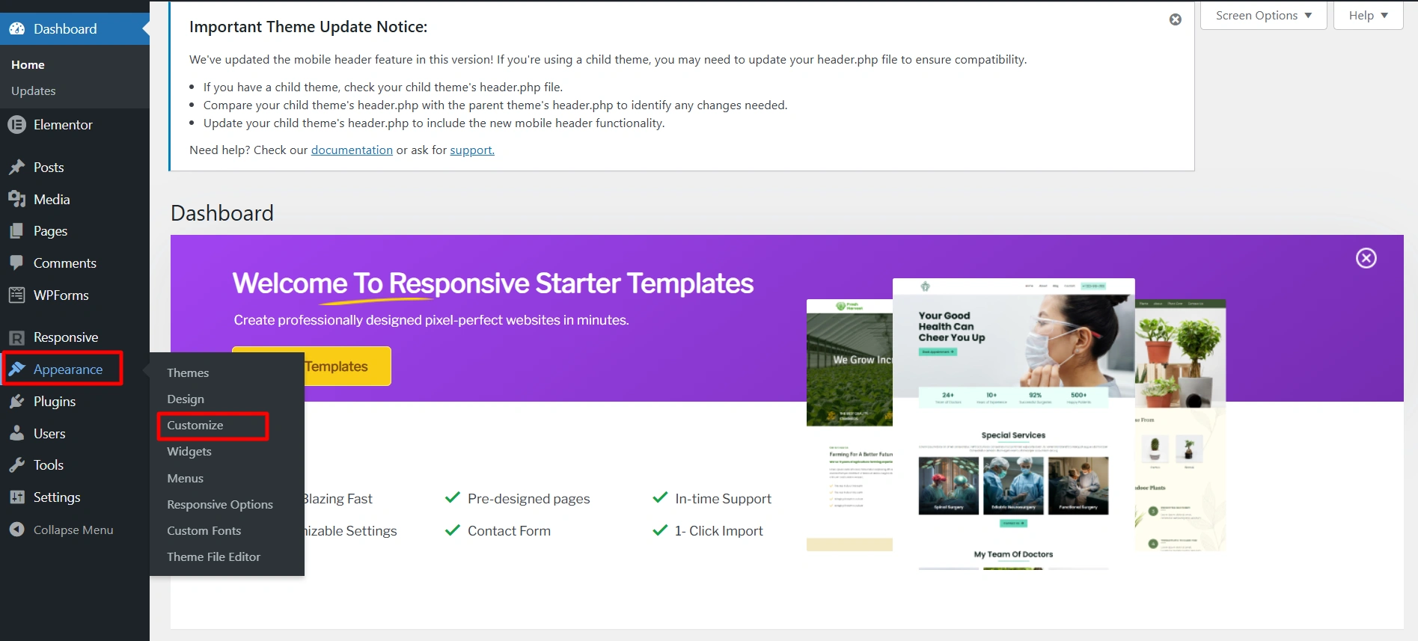
Task: Open the Plugins menu
Action: tap(55, 402)
